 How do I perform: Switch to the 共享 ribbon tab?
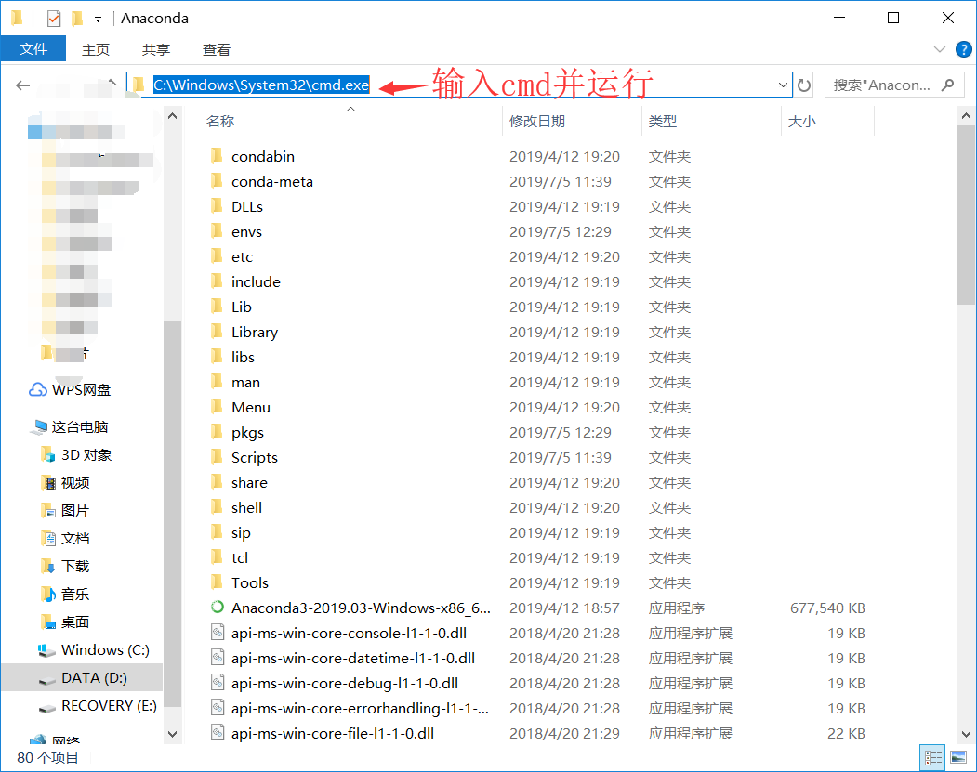156,49
